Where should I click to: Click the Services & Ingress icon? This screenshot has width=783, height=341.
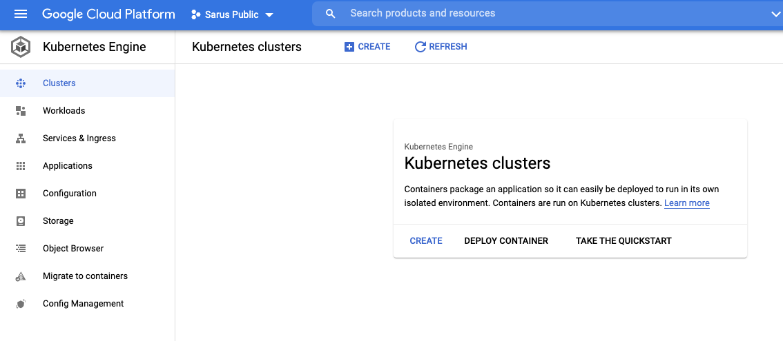tap(21, 138)
